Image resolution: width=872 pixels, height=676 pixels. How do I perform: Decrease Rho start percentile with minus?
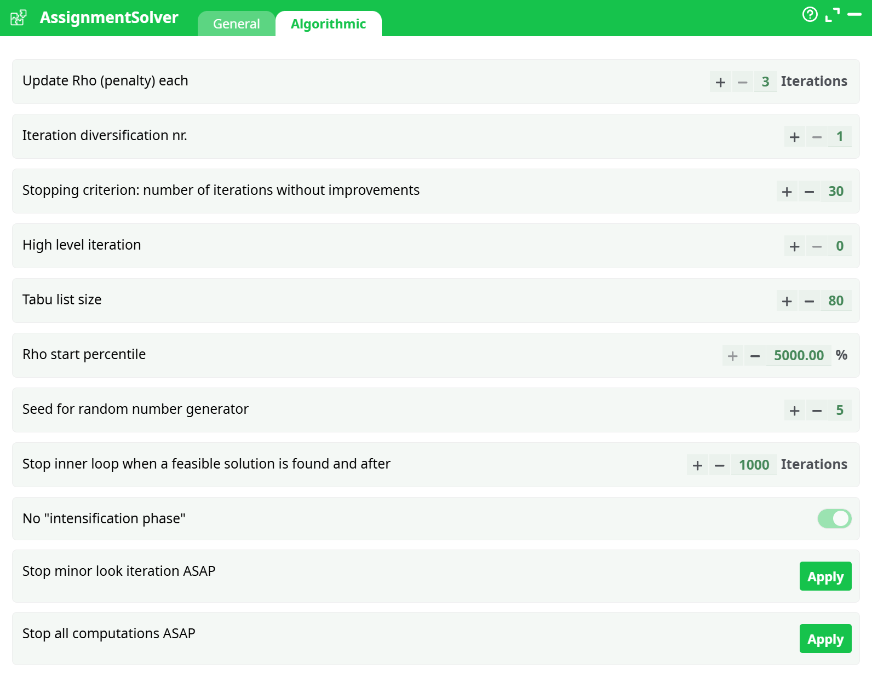point(755,356)
